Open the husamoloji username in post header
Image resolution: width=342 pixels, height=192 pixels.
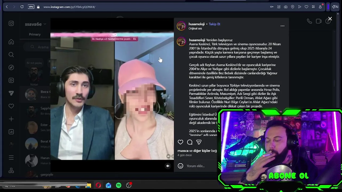[x=197, y=24]
